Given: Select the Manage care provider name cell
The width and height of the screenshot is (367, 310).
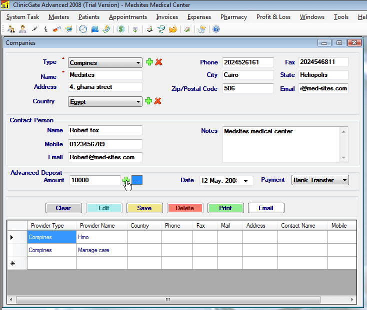Looking at the screenshot, I should (102, 250).
